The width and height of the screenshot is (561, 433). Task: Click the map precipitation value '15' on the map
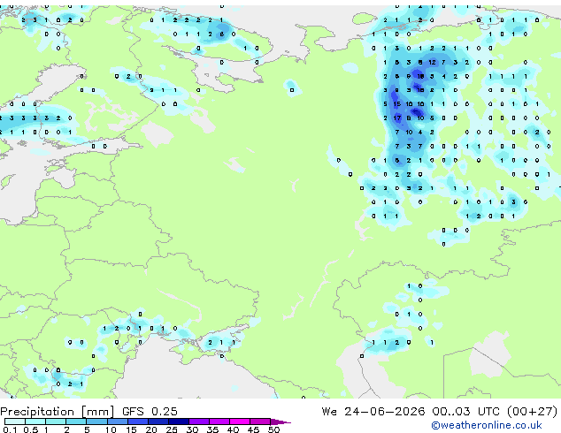coord(397,104)
